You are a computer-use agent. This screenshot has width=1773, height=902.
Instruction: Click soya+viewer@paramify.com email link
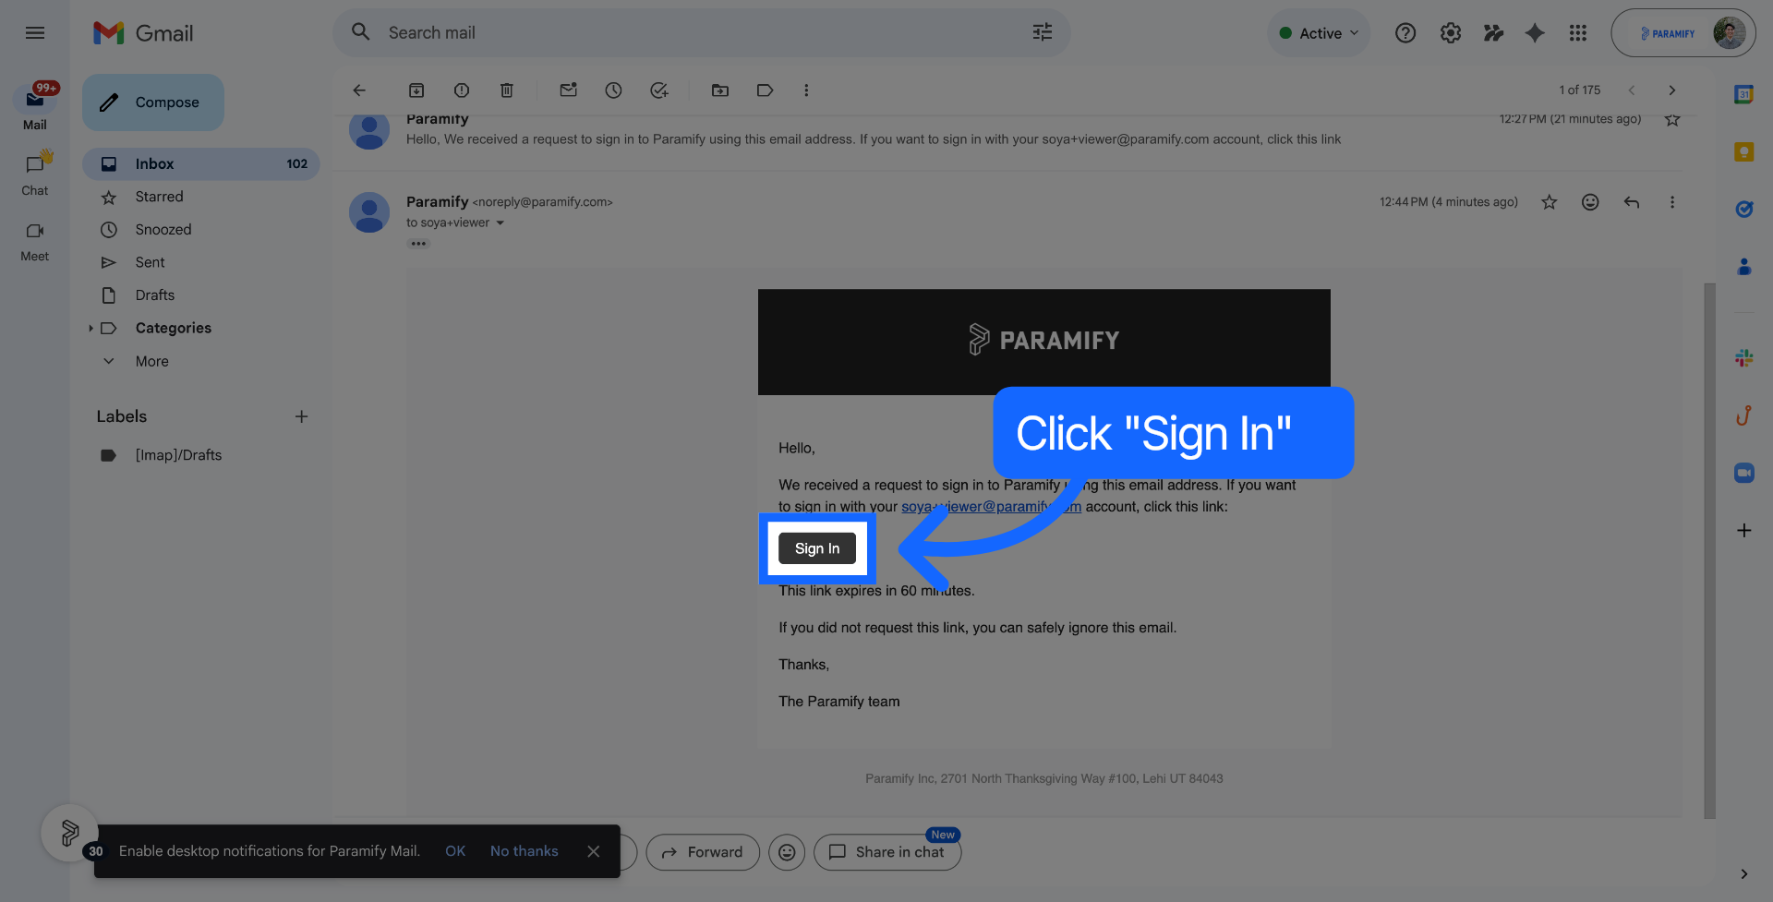click(x=991, y=507)
